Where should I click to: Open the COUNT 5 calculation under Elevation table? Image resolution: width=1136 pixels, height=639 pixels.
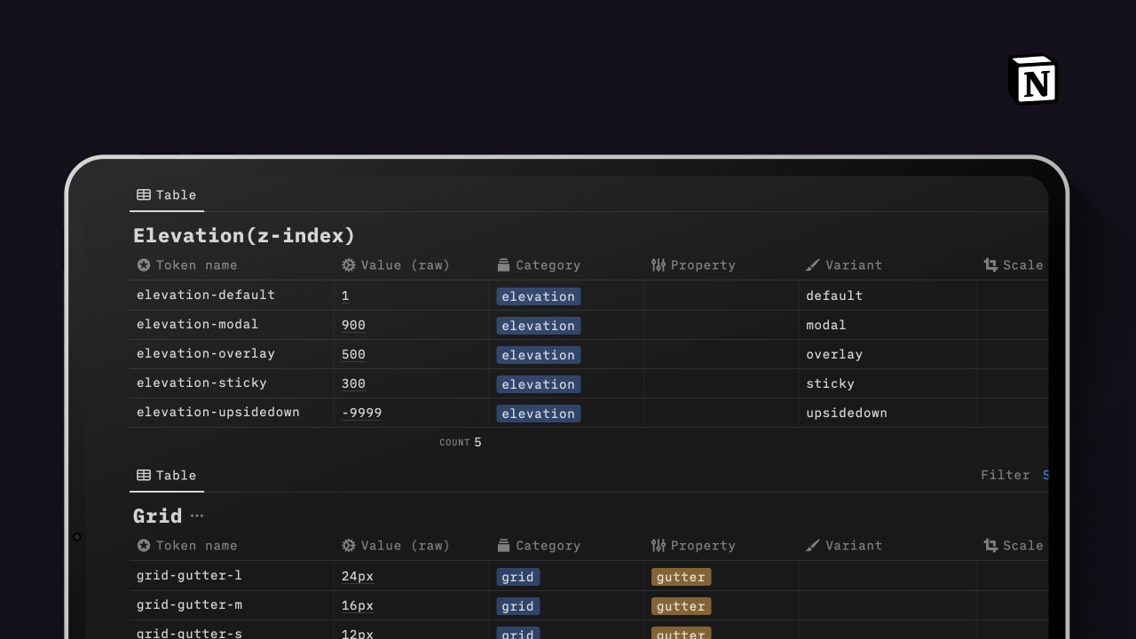(461, 442)
